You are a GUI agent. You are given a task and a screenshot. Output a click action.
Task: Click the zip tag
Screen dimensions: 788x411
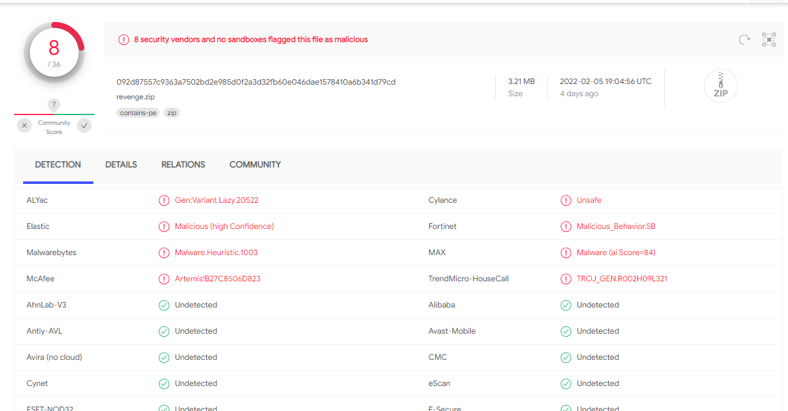[x=173, y=113]
